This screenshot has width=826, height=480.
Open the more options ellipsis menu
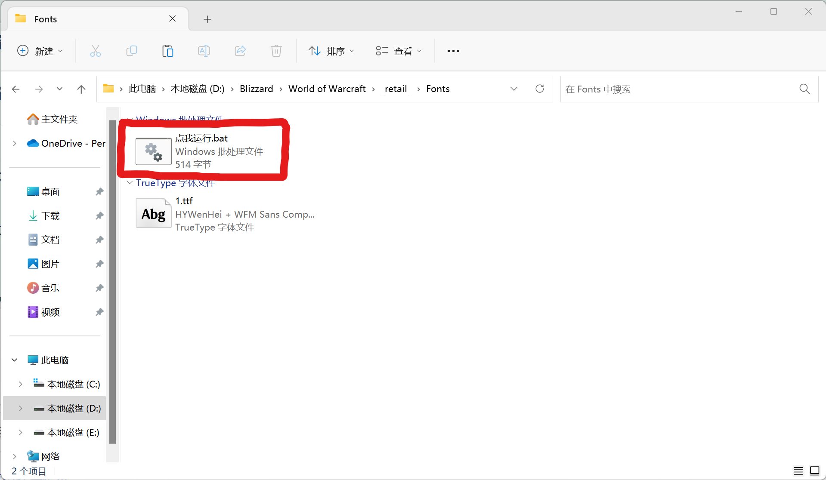pos(453,51)
